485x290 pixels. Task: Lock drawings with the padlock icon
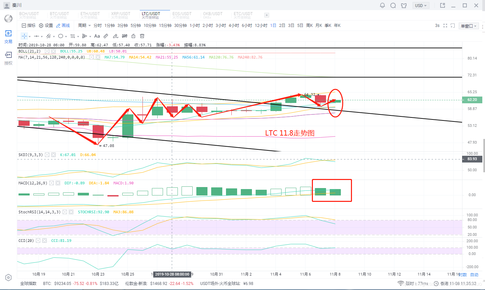(133, 36)
